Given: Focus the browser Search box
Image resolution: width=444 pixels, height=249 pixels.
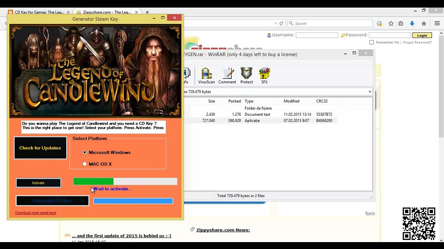Looking at the screenshot, I should [330, 24].
